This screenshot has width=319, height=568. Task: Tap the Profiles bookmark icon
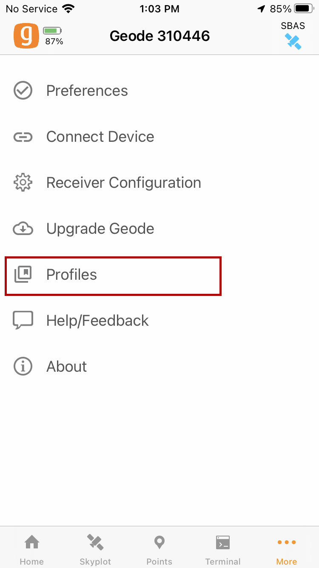[23, 275]
